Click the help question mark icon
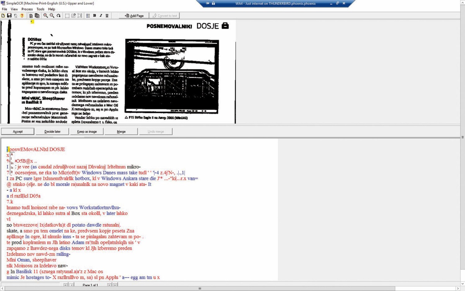Screen dimensions: 465x291 [x=22, y=16]
